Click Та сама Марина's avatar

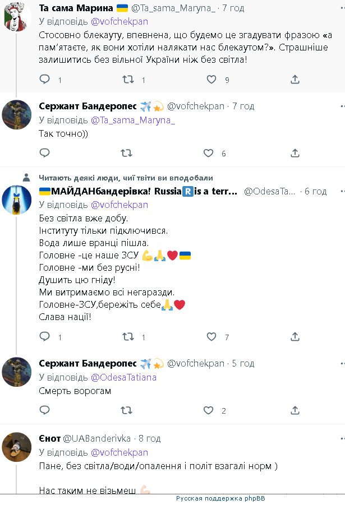(x=17, y=16)
